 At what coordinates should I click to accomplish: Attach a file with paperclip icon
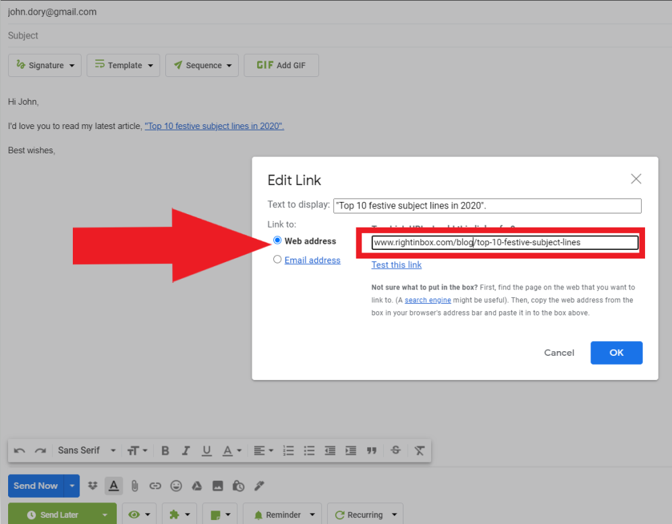134,486
